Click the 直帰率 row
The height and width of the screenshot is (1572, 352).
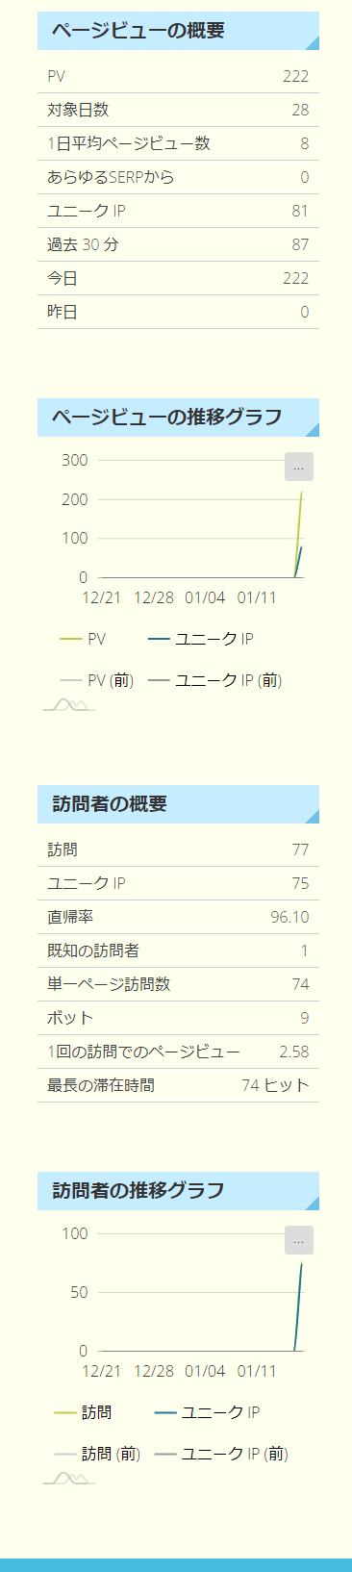click(x=178, y=917)
